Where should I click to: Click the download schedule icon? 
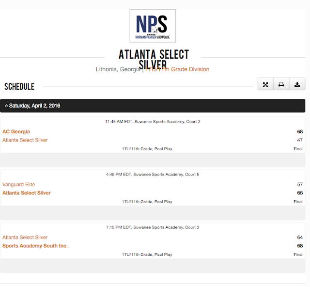pos(297,85)
